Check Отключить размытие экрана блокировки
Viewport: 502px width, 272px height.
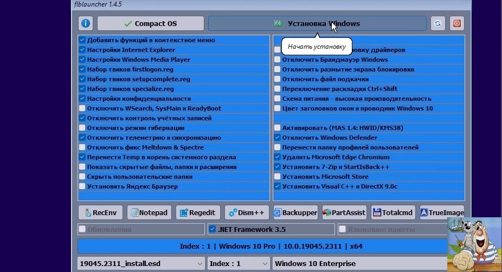(x=277, y=69)
